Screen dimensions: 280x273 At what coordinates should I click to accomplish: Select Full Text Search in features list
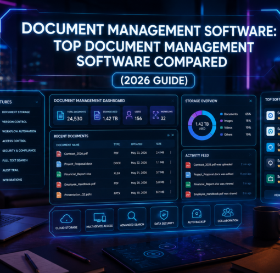15,160
